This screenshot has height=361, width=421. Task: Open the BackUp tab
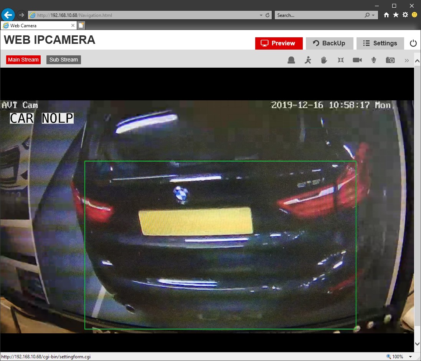(329, 43)
